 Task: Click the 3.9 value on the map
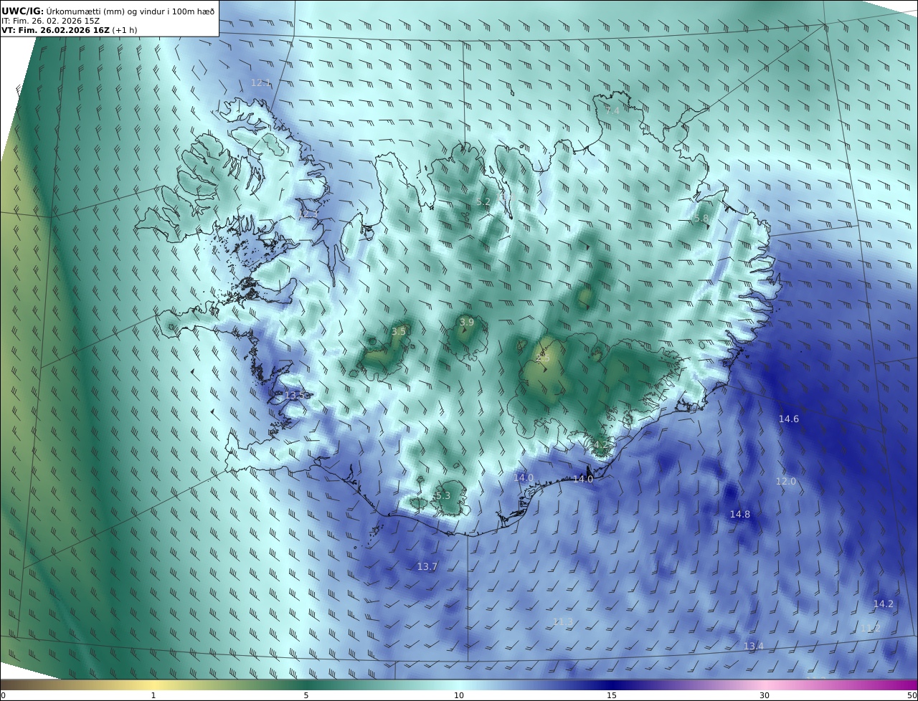(467, 323)
